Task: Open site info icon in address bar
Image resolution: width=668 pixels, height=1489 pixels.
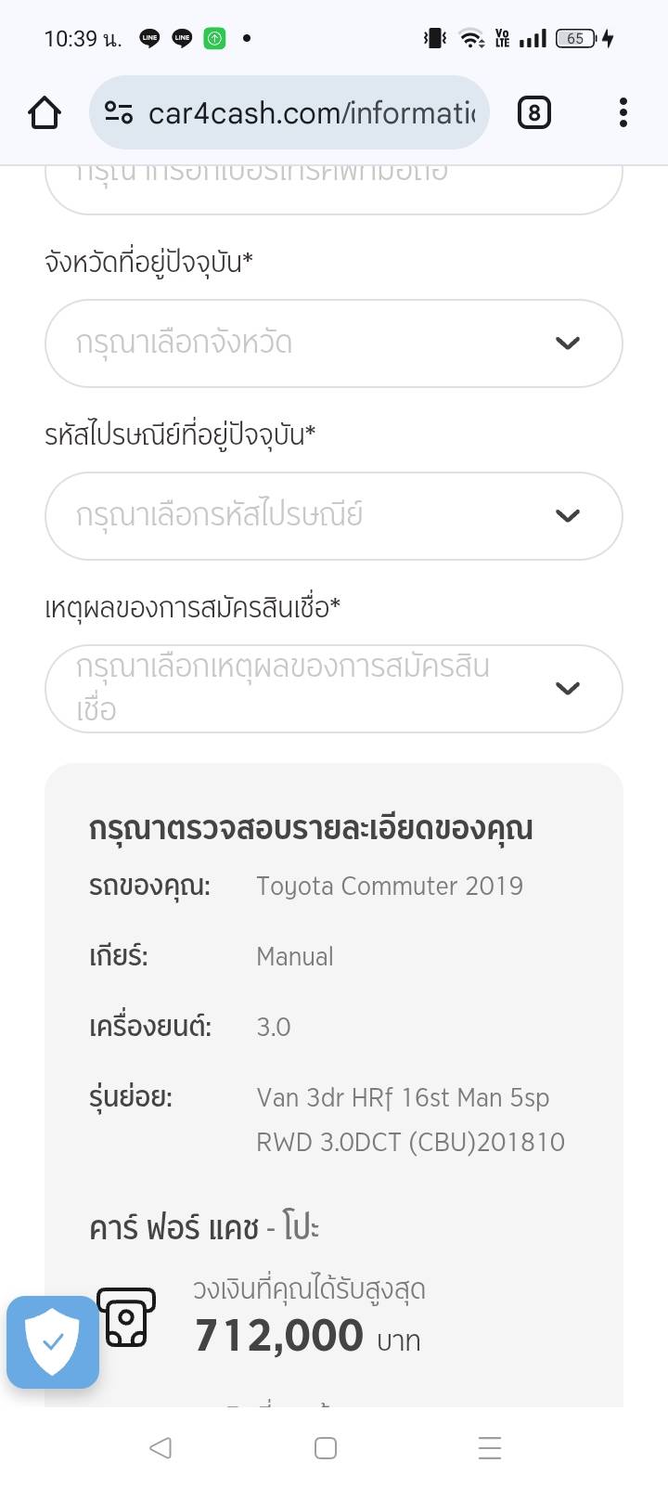Action: (x=118, y=113)
